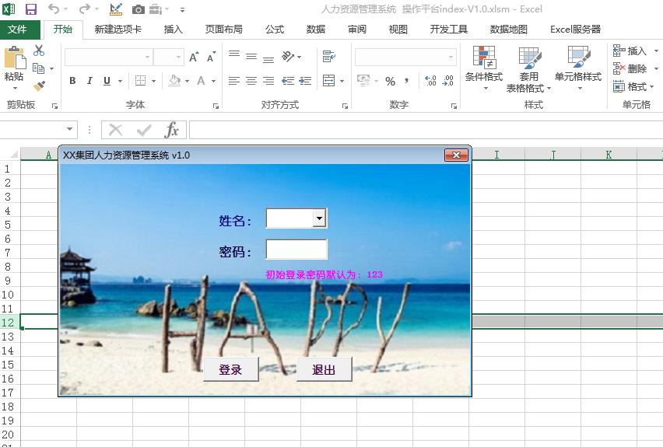The height and width of the screenshot is (447, 663).
Task: Click the Copy icon in clipboard group
Action: pyautogui.click(x=38, y=68)
